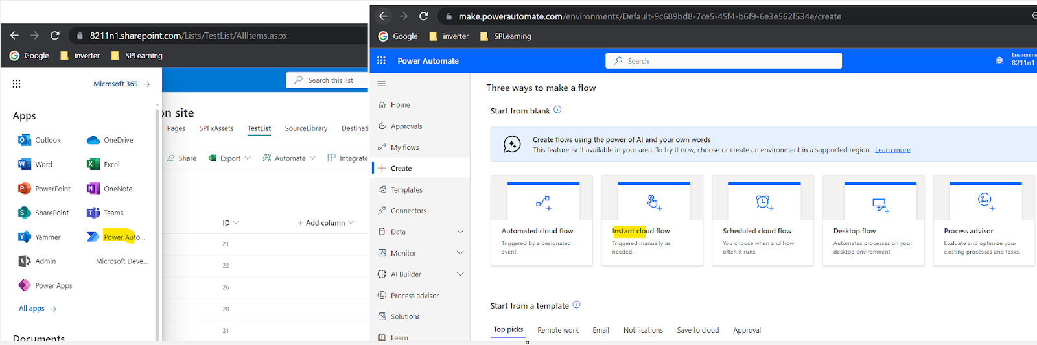The width and height of the screenshot is (1037, 345).
Task: Open the Export dropdown in list toolbar
Action: tap(229, 158)
